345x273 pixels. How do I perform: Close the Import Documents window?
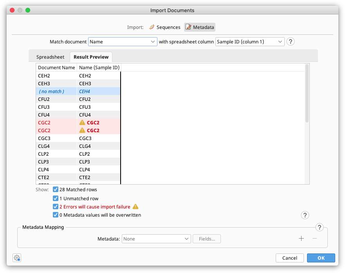(12, 10)
